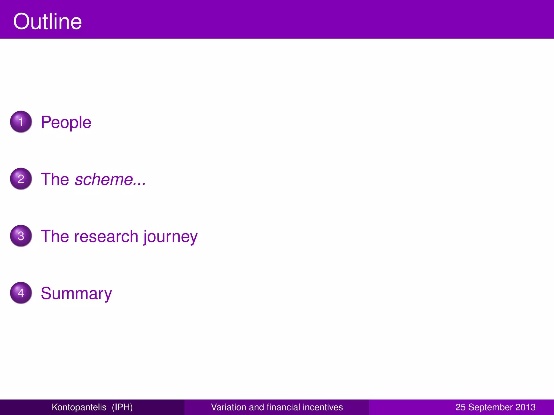Click the year 2013 in footer

[525, 407]
